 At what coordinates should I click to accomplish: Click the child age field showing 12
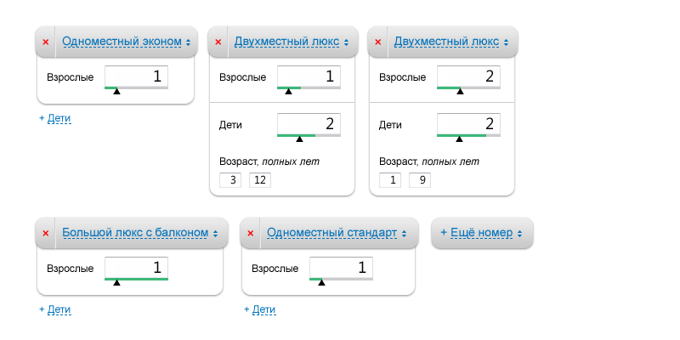coord(260,180)
